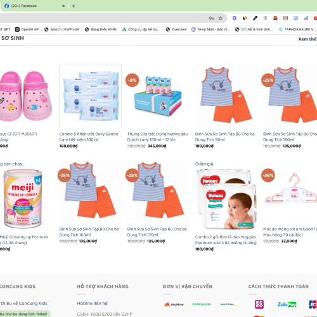Screen dimensions: 317x317
Task: Open Bình Sữa Dung Tích 90ml title
Action: point(225,137)
